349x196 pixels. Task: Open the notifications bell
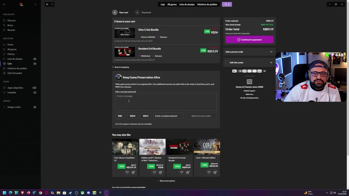click(x=35, y=4)
